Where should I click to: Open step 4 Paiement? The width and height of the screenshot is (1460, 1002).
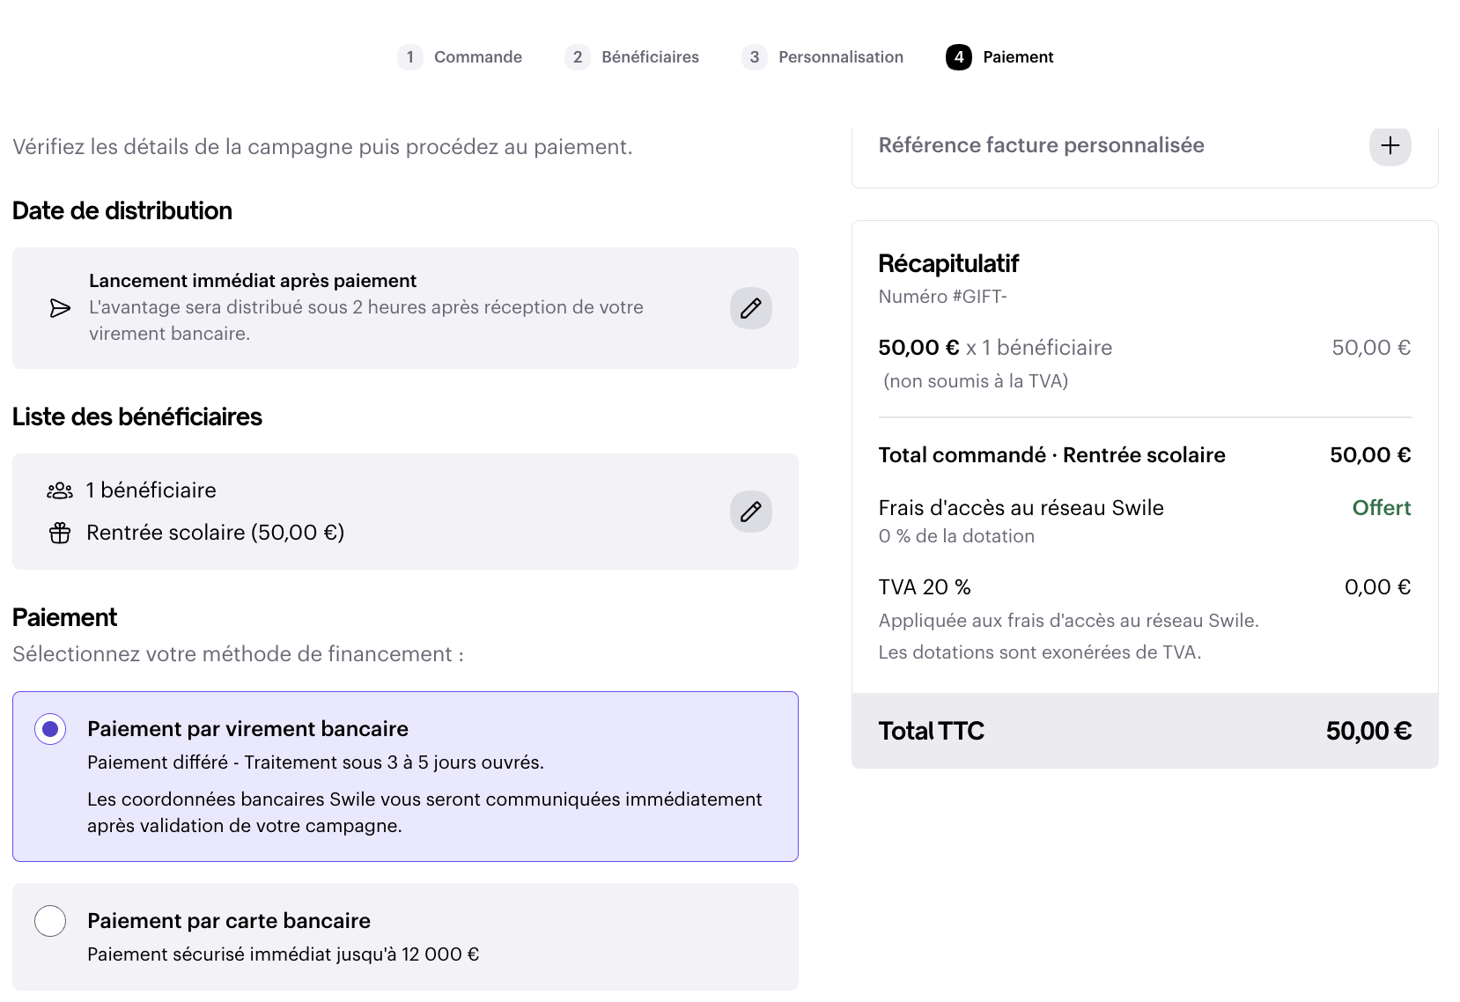999,57
